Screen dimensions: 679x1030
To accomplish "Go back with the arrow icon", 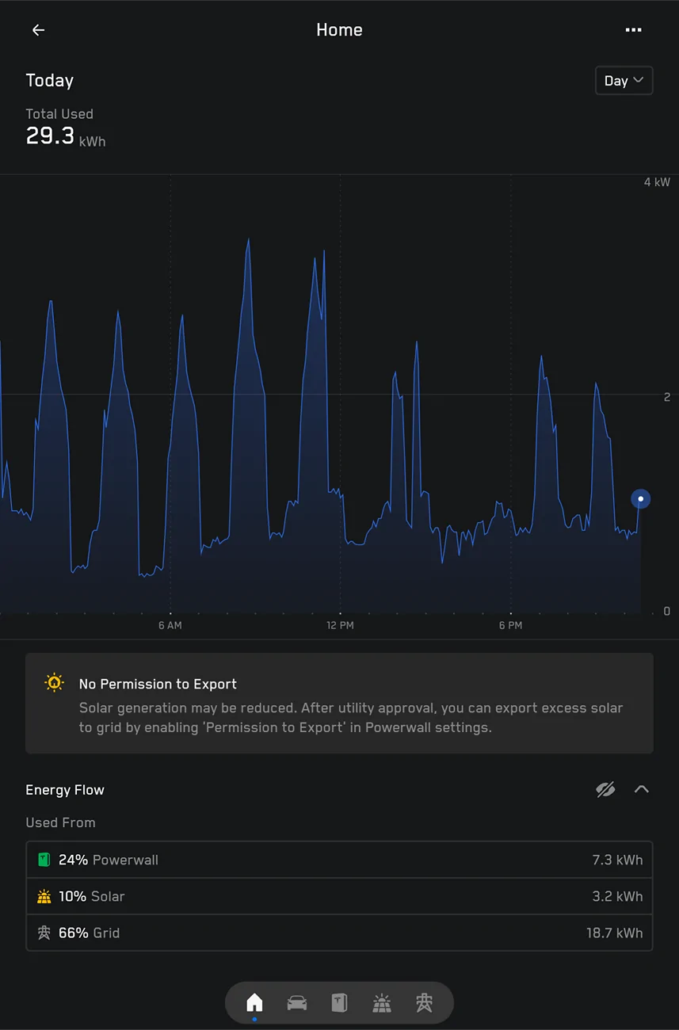I will coord(38,30).
